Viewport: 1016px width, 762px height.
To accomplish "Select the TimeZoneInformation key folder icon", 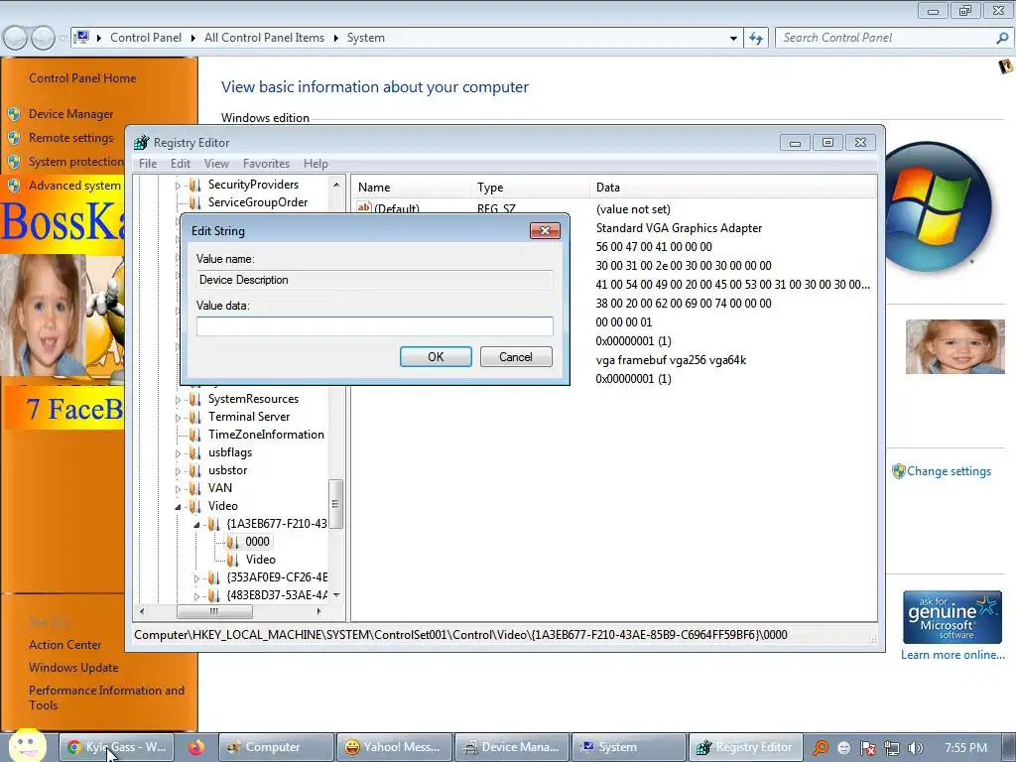I will point(194,435).
